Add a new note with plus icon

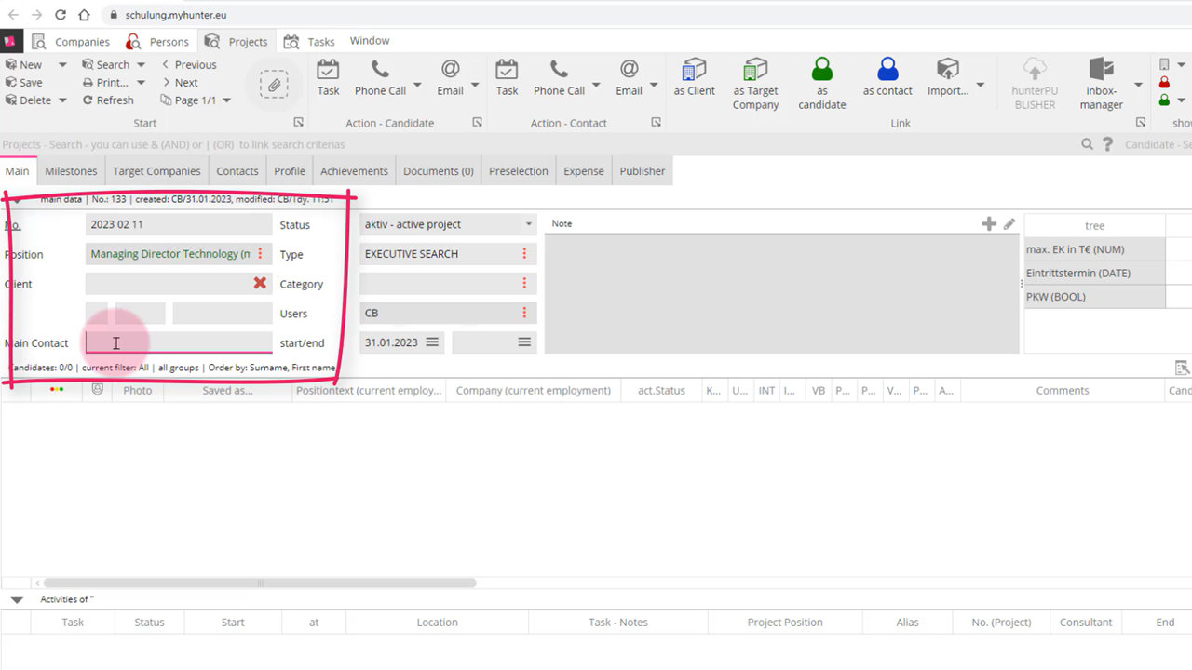[989, 223]
